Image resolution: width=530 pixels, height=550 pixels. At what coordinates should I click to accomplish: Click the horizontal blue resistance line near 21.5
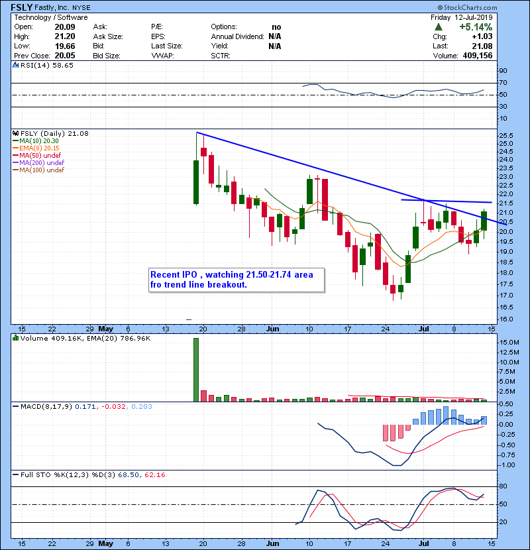click(x=446, y=201)
